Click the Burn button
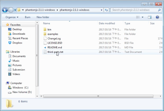Screen dimensions: 164x111 pyautogui.click(x=28, y=17)
